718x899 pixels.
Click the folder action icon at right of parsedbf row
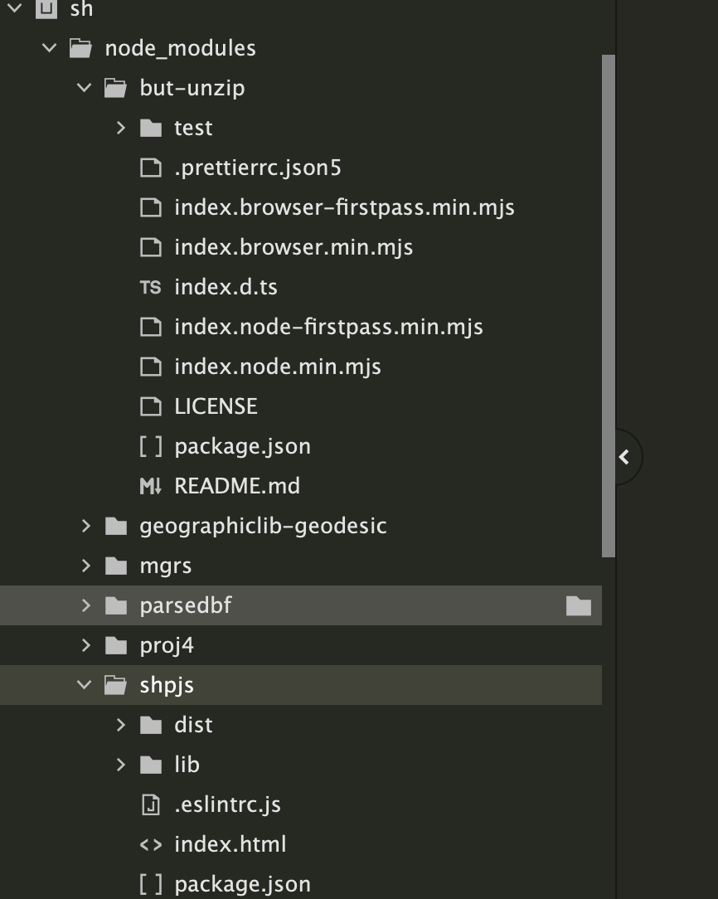click(x=578, y=606)
